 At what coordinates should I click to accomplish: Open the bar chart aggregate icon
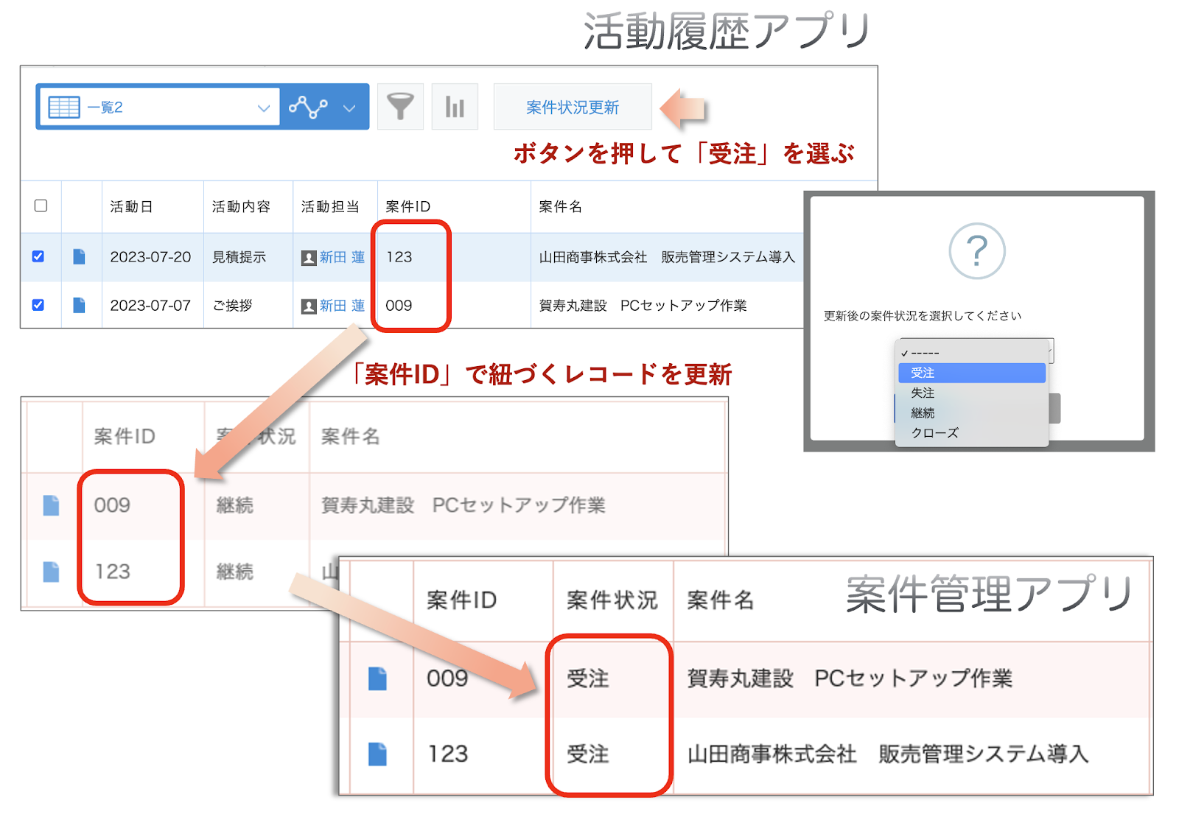455,107
